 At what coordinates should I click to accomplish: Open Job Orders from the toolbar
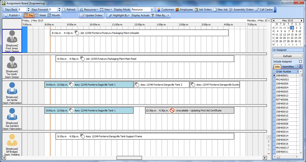tap(203, 10)
